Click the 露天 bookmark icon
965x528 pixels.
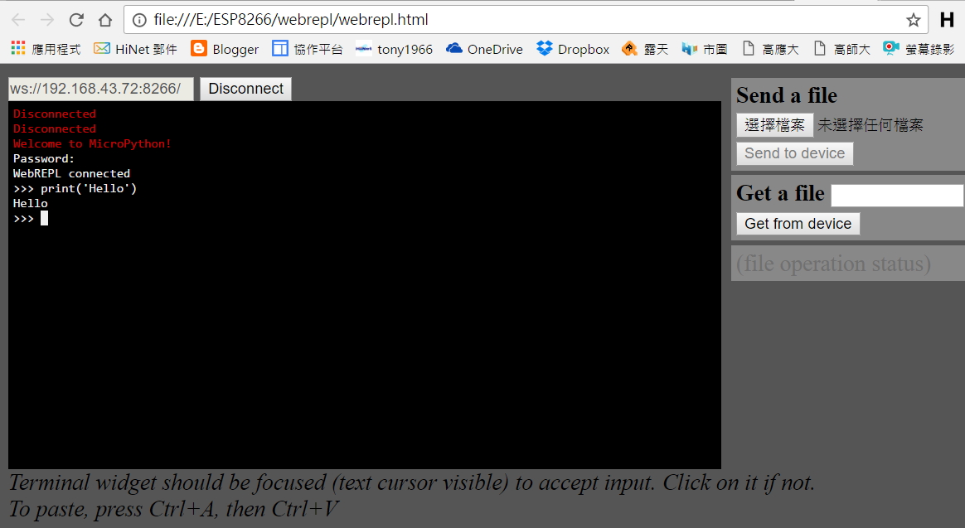[x=628, y=49]
